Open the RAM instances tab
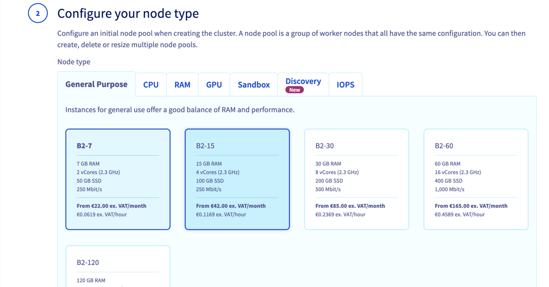Image resolution: width=549 pixels, height=287 pixels. pos(182,84)
